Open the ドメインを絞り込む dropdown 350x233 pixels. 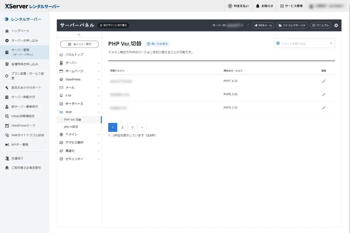coord(304,43)
